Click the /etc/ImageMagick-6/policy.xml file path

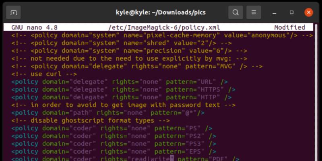[159, 28]
